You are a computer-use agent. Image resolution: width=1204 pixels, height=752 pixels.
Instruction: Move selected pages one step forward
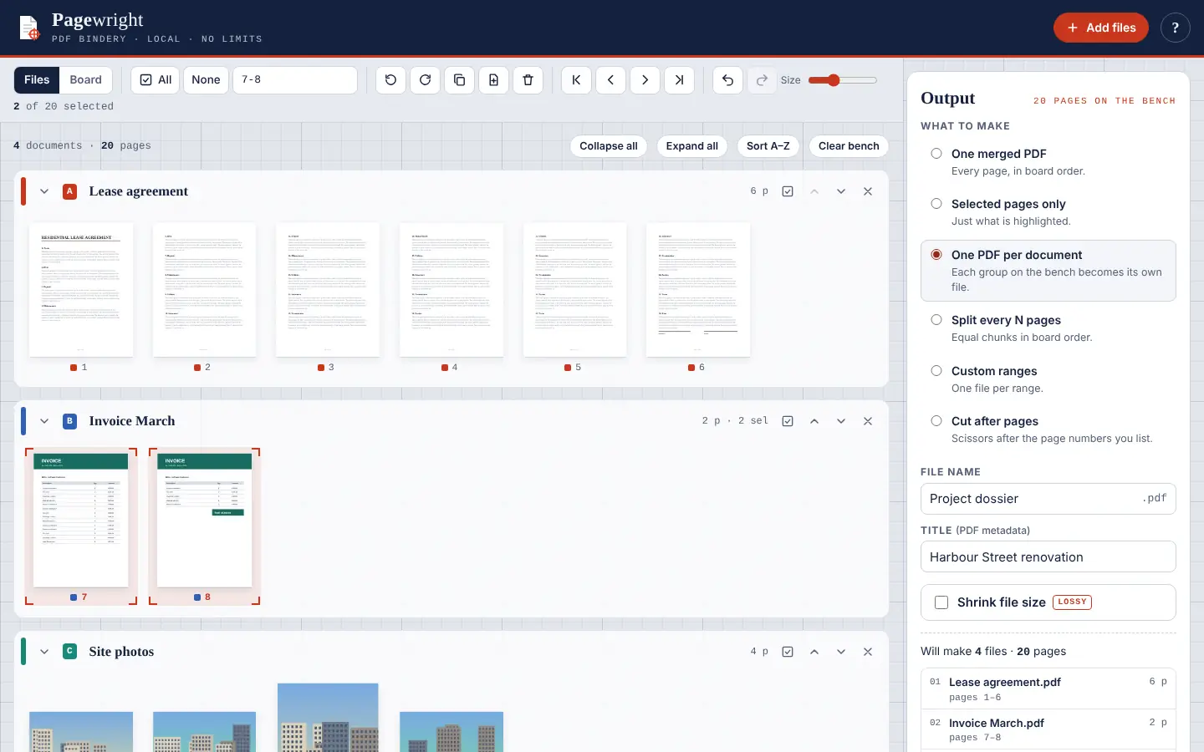click(645, 80)
